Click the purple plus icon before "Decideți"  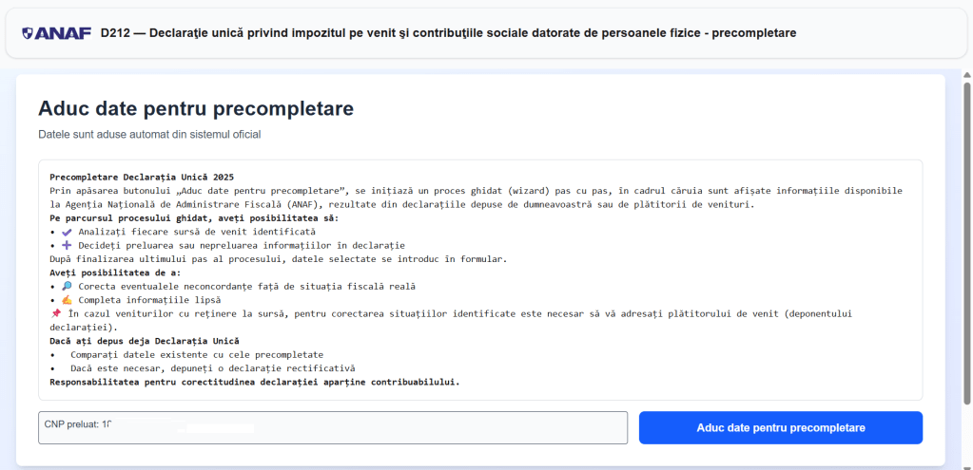click(x=66, y=245)
